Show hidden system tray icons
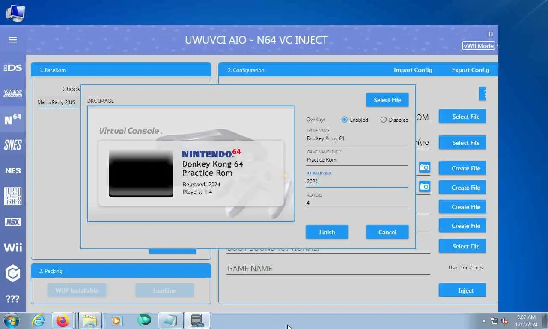 [484, 321]
